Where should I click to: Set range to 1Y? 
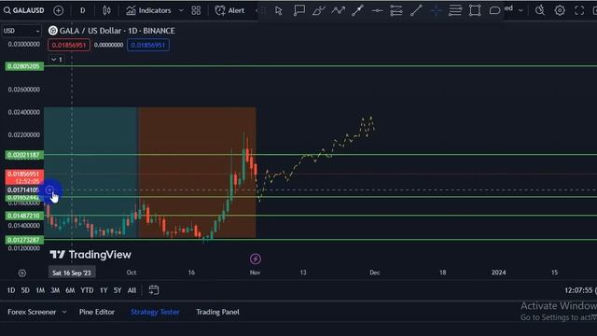click(104, 290)
